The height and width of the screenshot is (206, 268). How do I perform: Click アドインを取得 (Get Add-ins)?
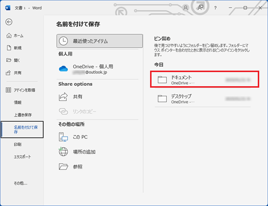pyautogui.click(x=20, y=90)
